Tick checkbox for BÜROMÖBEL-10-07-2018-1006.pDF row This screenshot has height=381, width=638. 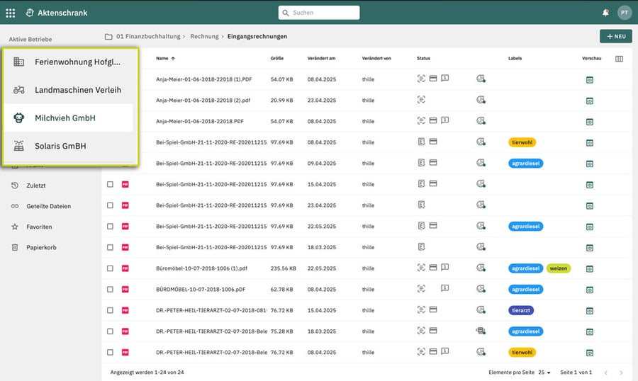[x=110, y=290]
